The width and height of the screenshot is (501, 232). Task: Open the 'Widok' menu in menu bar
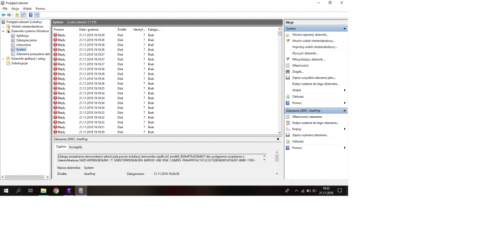click(28, 9)
